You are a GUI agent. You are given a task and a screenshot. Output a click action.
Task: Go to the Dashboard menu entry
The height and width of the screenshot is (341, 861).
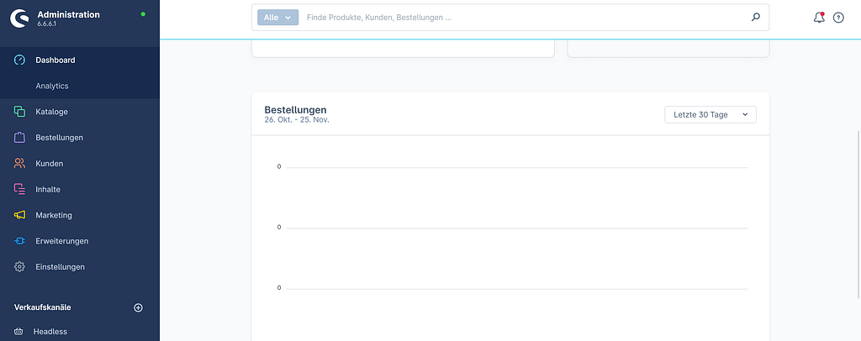(55, 60)
